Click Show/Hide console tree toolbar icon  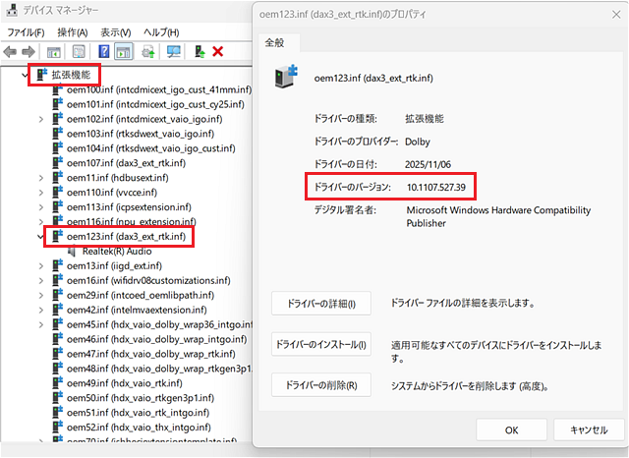[x=54, y=52]
